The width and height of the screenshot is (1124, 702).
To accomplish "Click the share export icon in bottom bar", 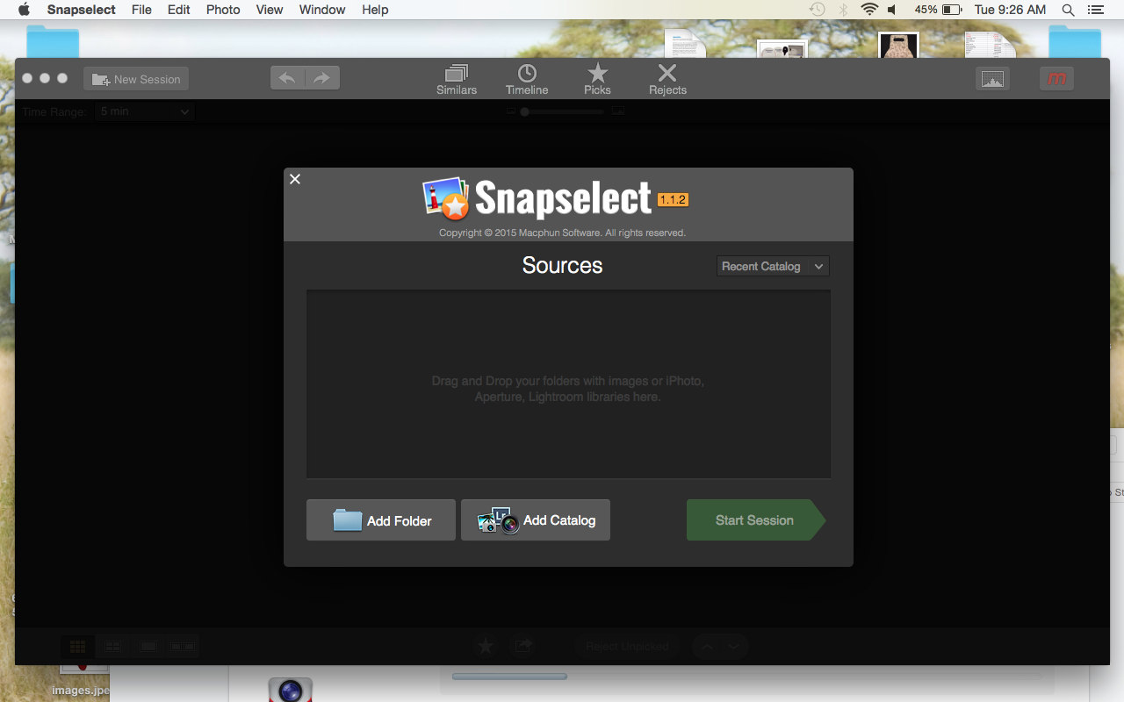I will 523,647.
